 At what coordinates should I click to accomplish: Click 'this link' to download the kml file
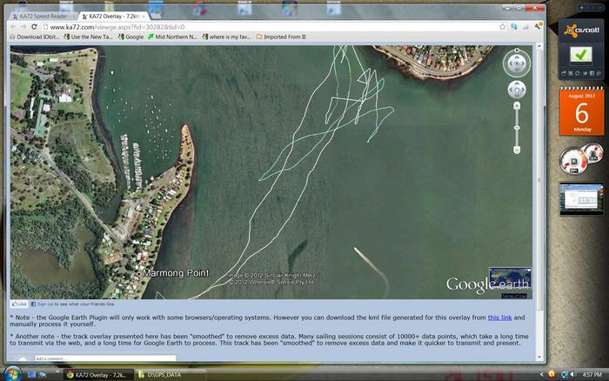[499, 318]
